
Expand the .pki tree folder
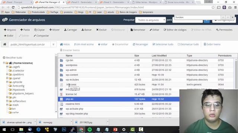click(x=7, y=97)
